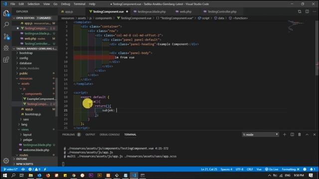This screenshot has width=319, height=179.
Task: Open the Search view in activity bar
Action: pos(6,25)
